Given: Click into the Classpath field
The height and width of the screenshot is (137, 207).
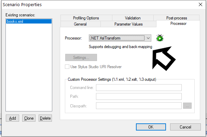Looking at the screenshot, I should pos(139,106).
